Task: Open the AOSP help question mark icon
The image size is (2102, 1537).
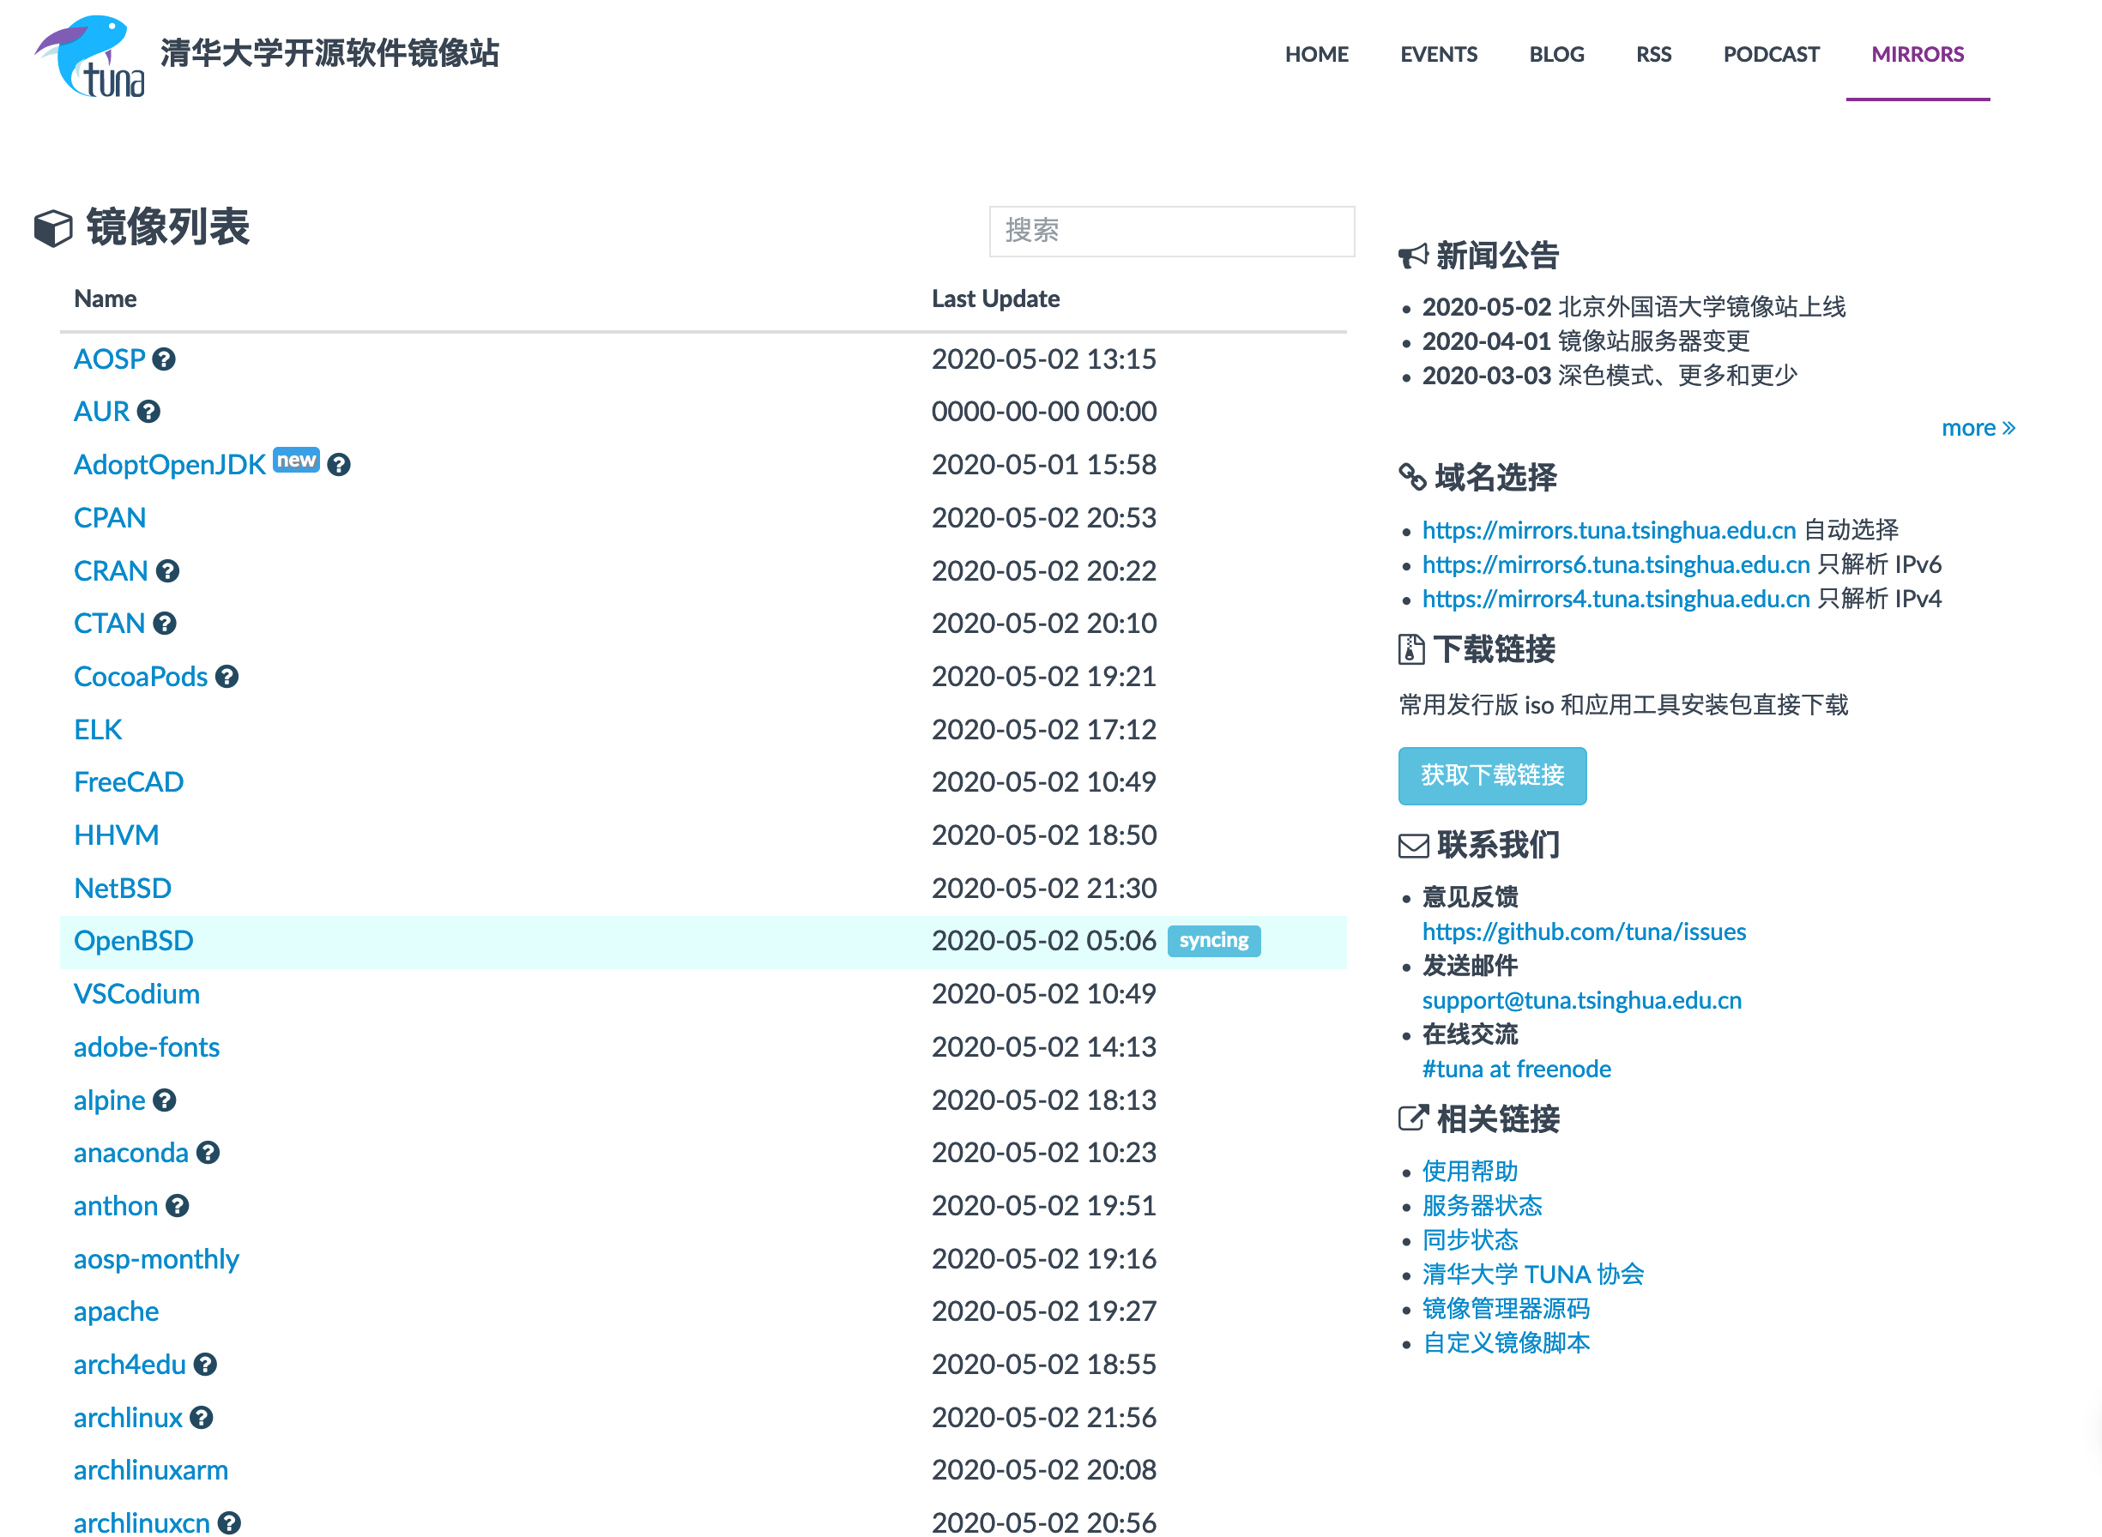Action: (164, 360)
